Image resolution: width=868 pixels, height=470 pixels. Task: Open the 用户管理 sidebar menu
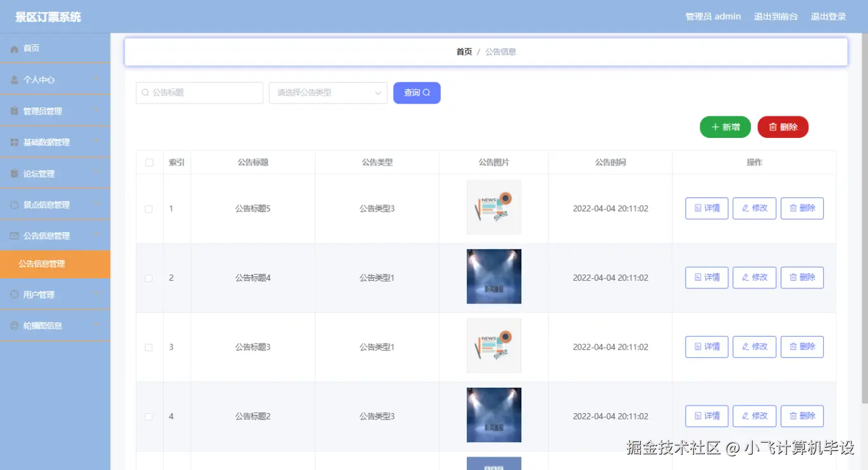click(x=55, y=294)
